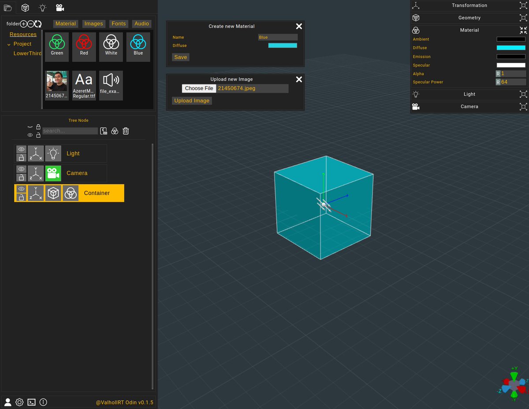Click the refresh folder icon

(37, 24)
